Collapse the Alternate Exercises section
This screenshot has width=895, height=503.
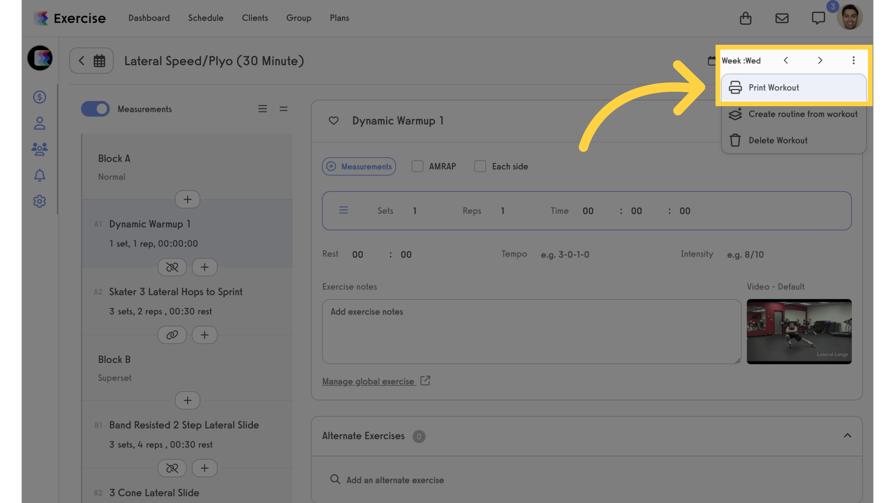[x=847, y=435]
